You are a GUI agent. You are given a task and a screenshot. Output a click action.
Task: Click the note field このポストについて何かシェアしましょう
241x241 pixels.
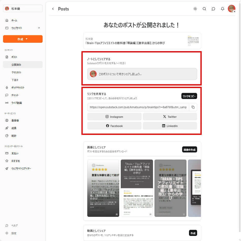click(x=142, y=74)
